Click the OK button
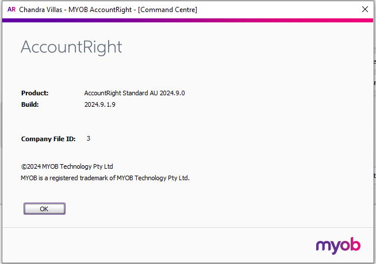This screenshot has height=264, width=376. click(x=44, y=209)
